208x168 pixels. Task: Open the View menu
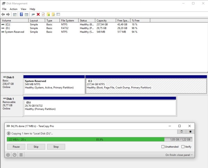tap(24, 9)
